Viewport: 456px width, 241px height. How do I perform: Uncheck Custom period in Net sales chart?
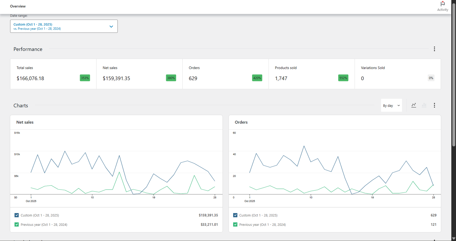tap(17, 215)
